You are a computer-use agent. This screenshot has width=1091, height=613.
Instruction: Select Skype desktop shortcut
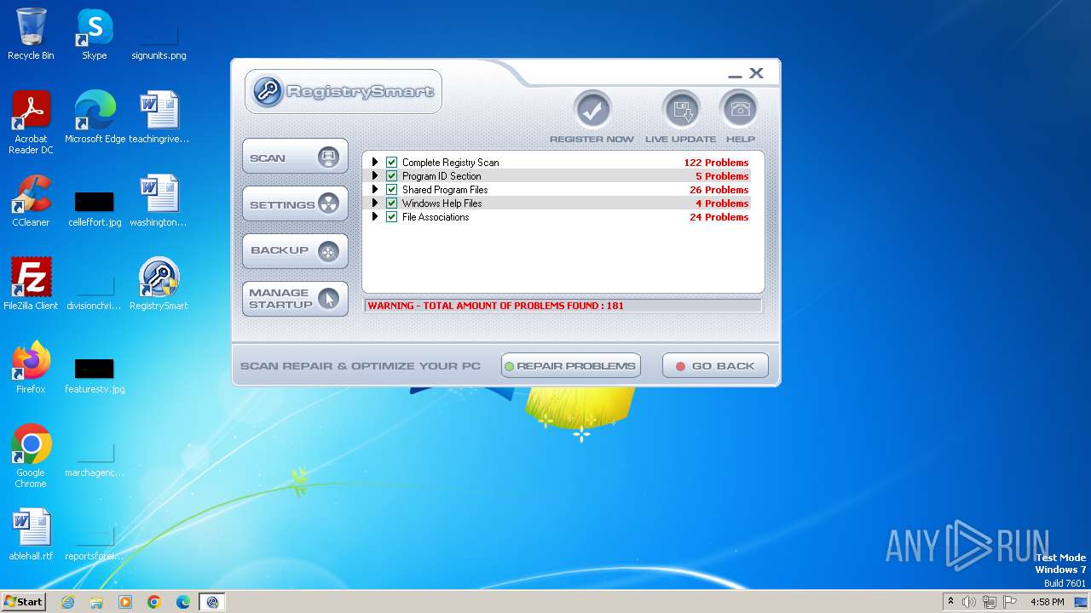click(x=94, y=35)
